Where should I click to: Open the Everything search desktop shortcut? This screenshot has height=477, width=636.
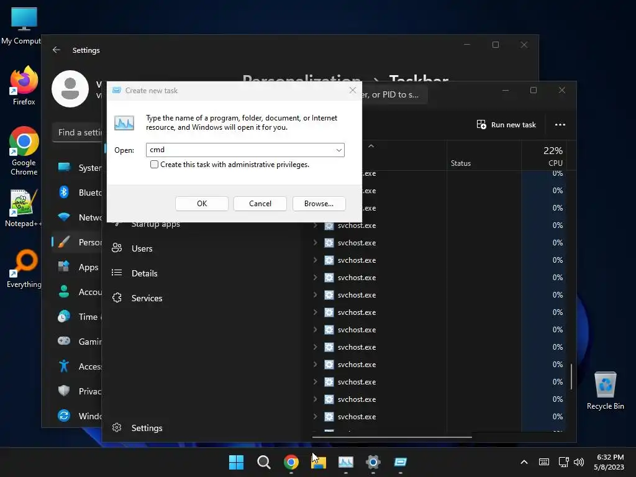(x=24, y=268)
